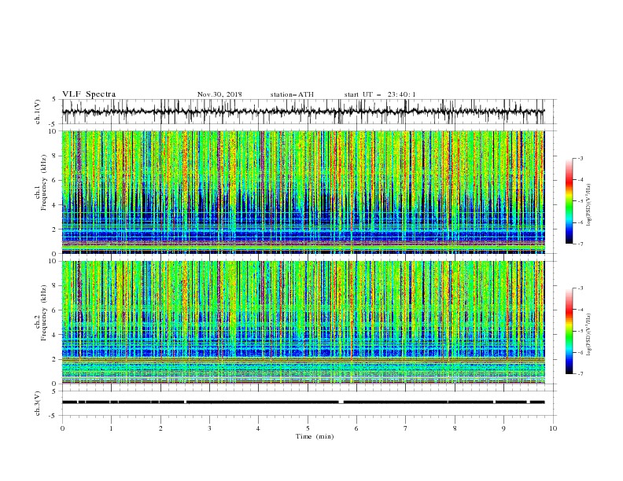Click the time axis tick label "2"
The image size is (623, 481).
point(160,428)
